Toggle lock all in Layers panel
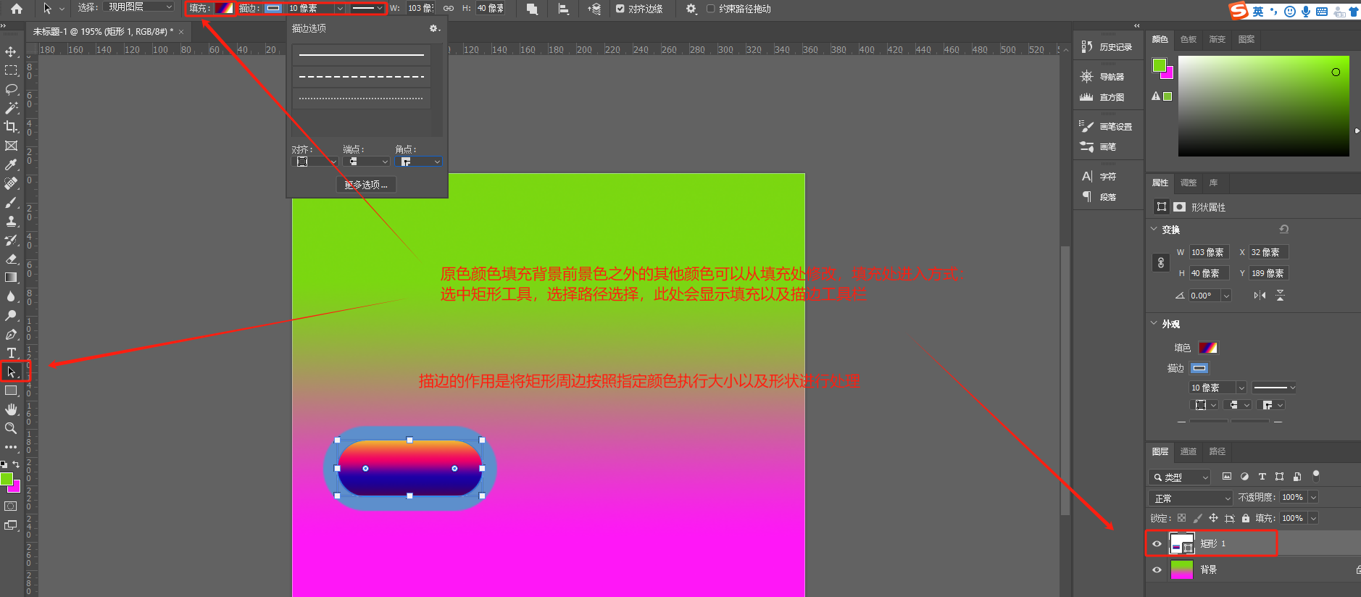This screenshot has width=1361, height=597. pos(1246,518)
